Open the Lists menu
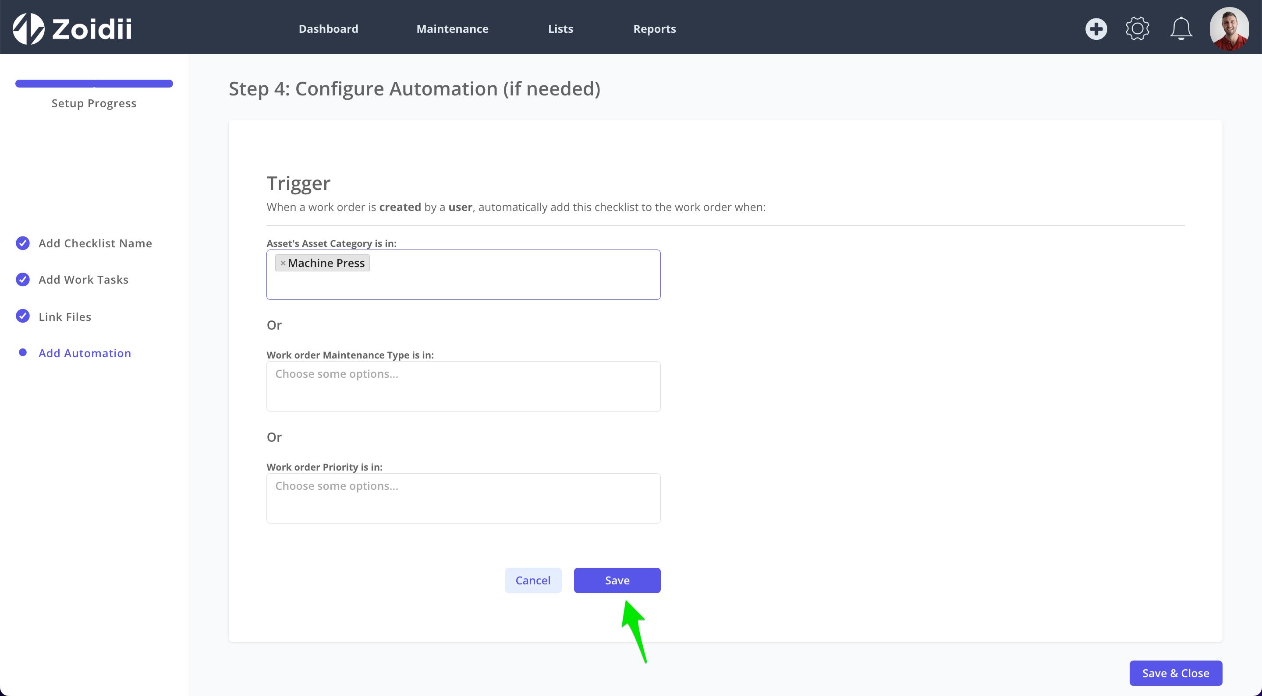1262x696 pixels. 560,29
